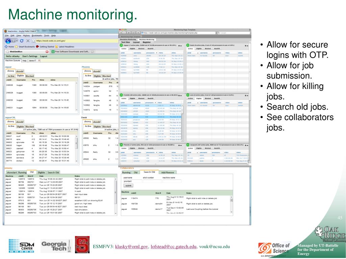
Task: Click the Logout link
Action: pos(44,56)
